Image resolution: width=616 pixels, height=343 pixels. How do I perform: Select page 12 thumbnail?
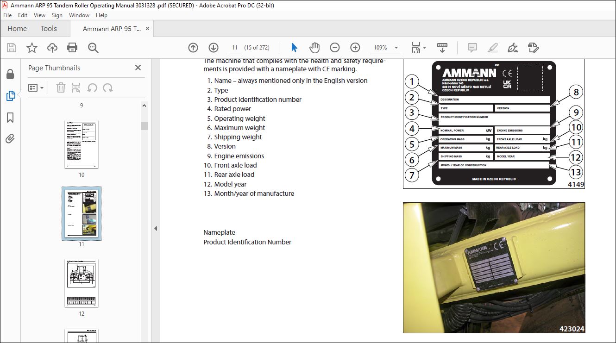tap(82, 282)
